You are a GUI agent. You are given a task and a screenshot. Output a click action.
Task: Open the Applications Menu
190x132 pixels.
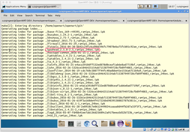pos(14,6)
